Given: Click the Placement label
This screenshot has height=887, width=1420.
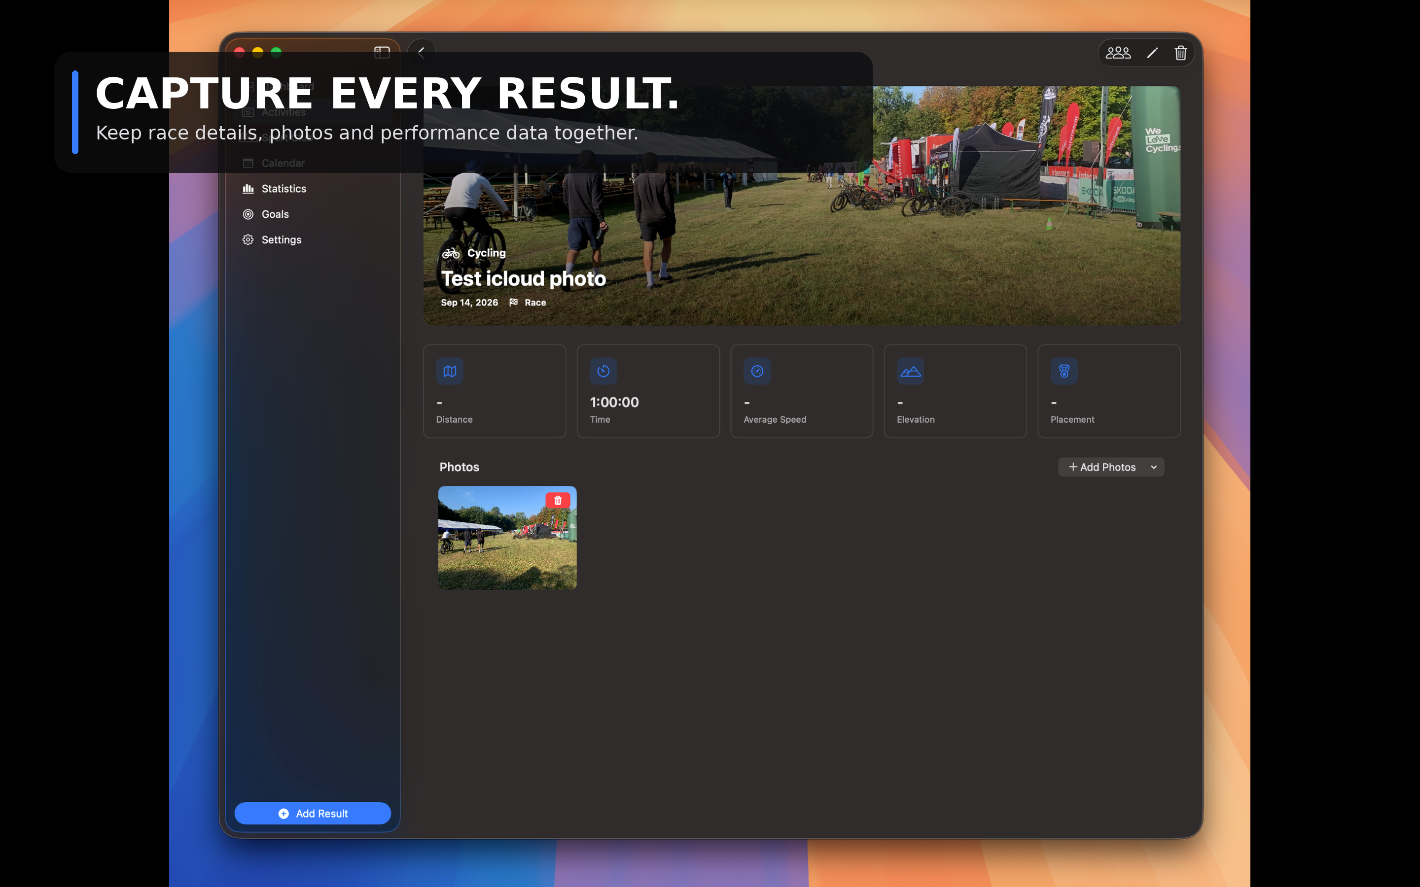Looking at the screenshot, I should (x=1072, y=419).
